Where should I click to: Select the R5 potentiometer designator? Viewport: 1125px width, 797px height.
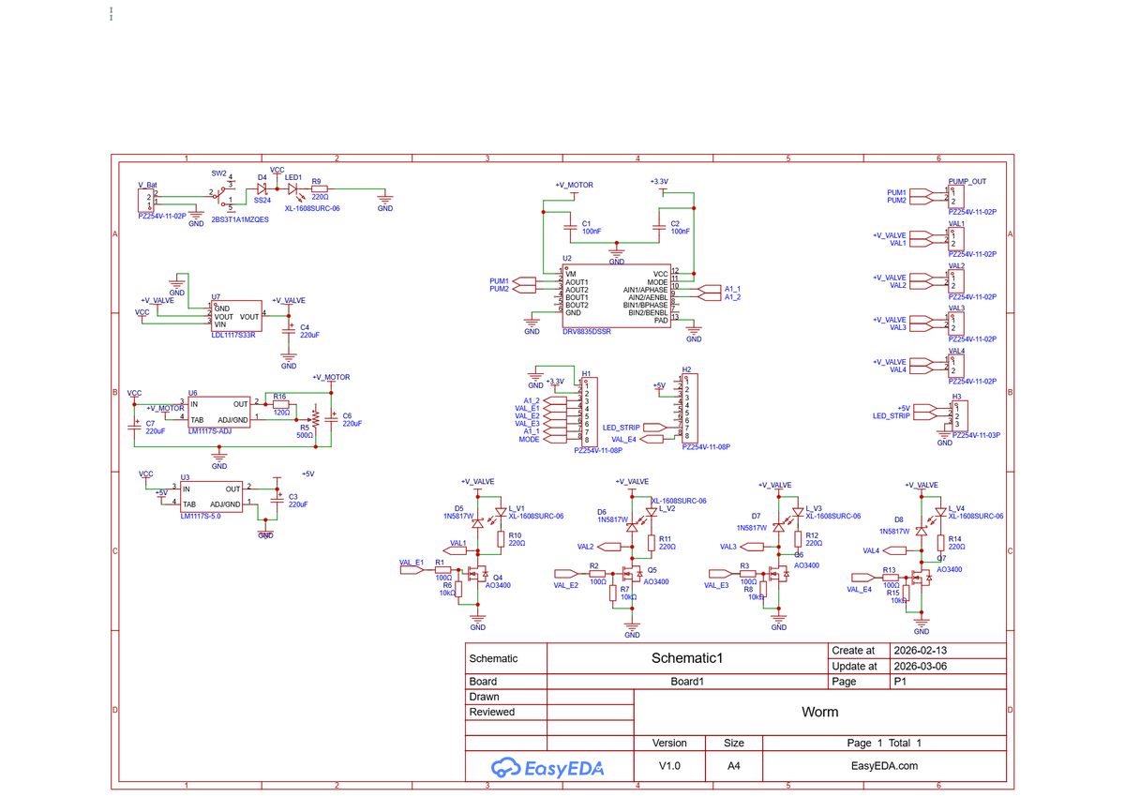tap(304, 426)
